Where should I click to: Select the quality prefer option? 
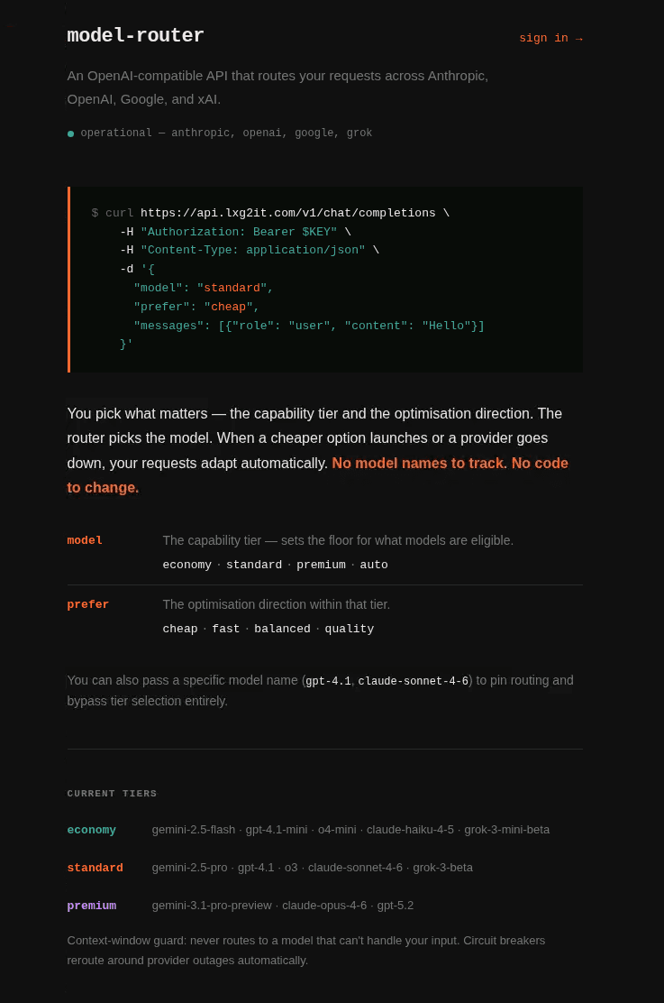coord(349,629)
